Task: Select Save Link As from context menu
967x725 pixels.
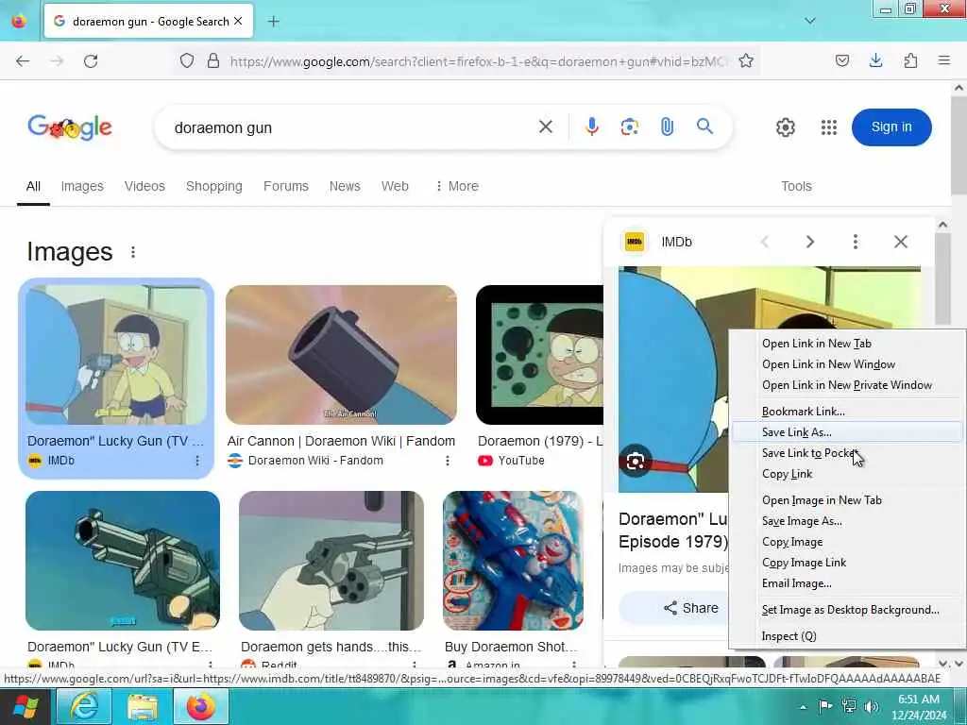Action: click(x=846, y=432)
